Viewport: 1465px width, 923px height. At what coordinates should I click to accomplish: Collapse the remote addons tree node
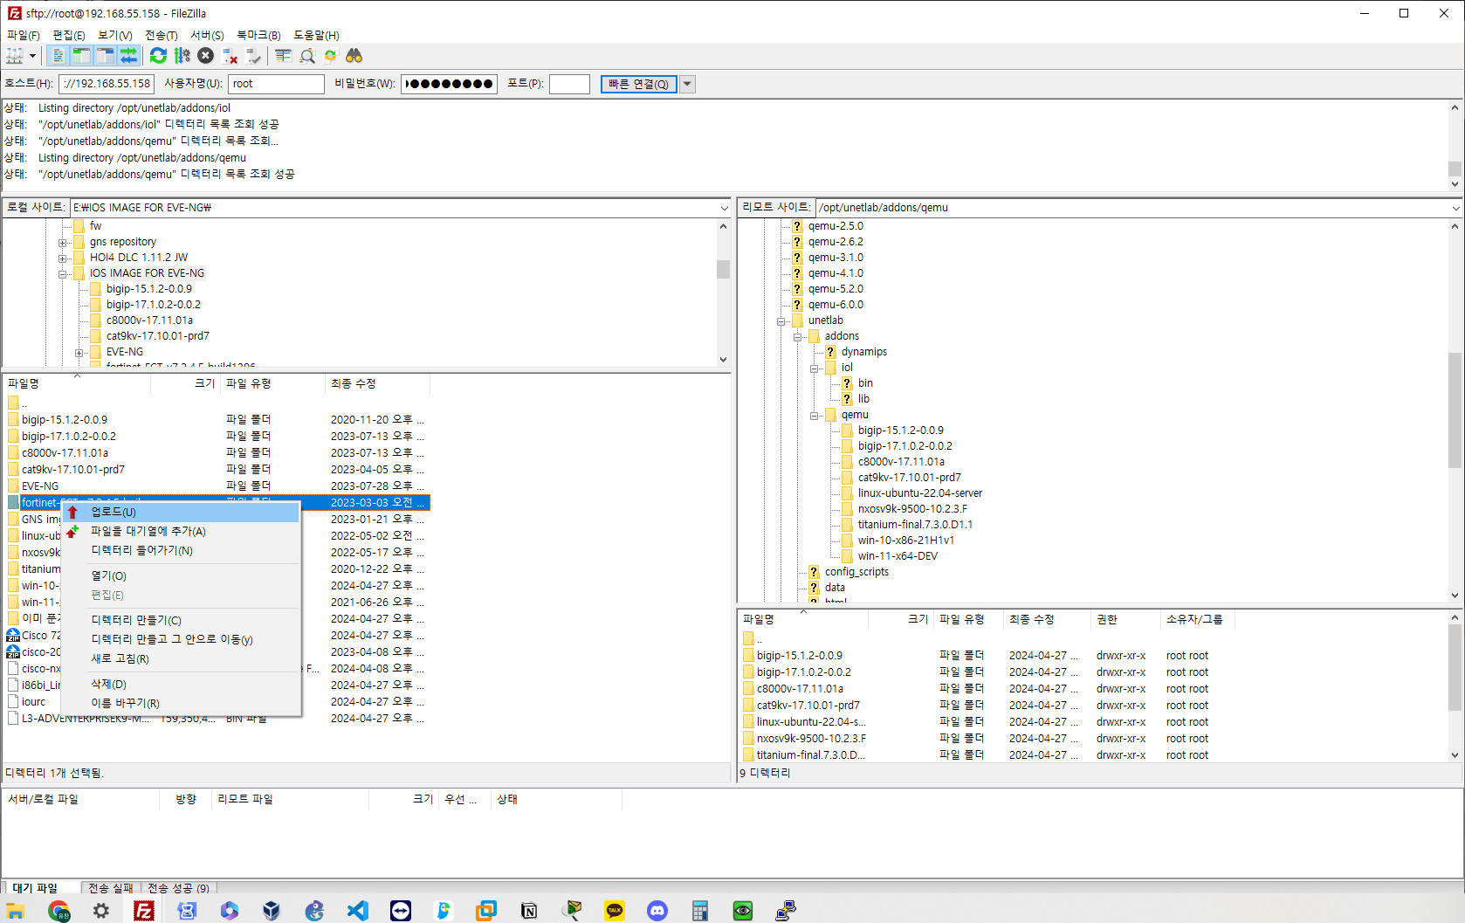coord(797,337)
